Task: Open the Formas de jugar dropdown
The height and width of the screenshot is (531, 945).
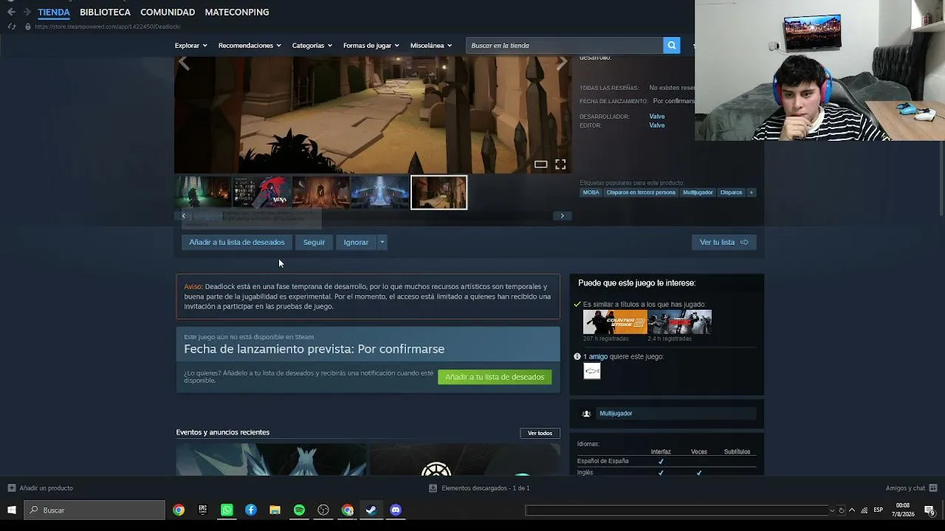Action: coord(371,46)
